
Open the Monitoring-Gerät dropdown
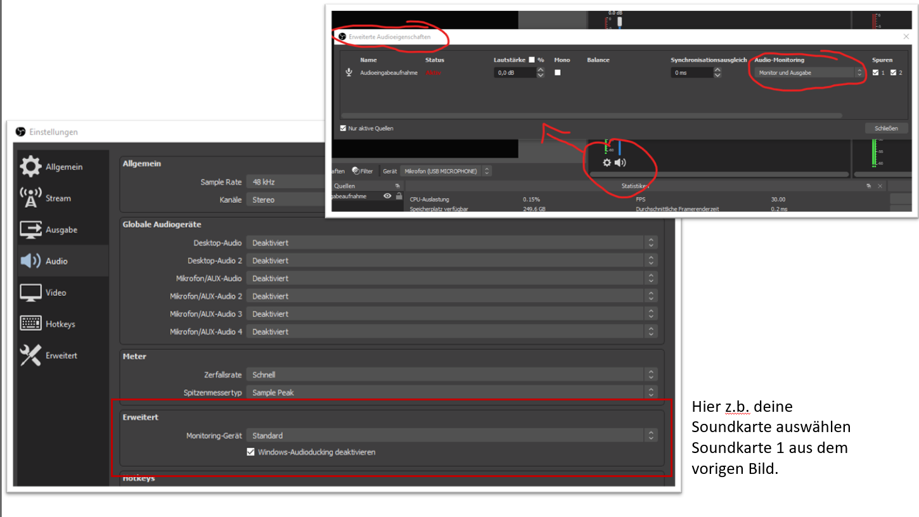451,436
